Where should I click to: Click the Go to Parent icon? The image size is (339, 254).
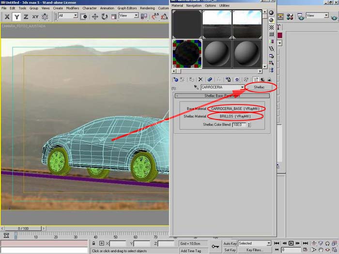coord(262,79)
